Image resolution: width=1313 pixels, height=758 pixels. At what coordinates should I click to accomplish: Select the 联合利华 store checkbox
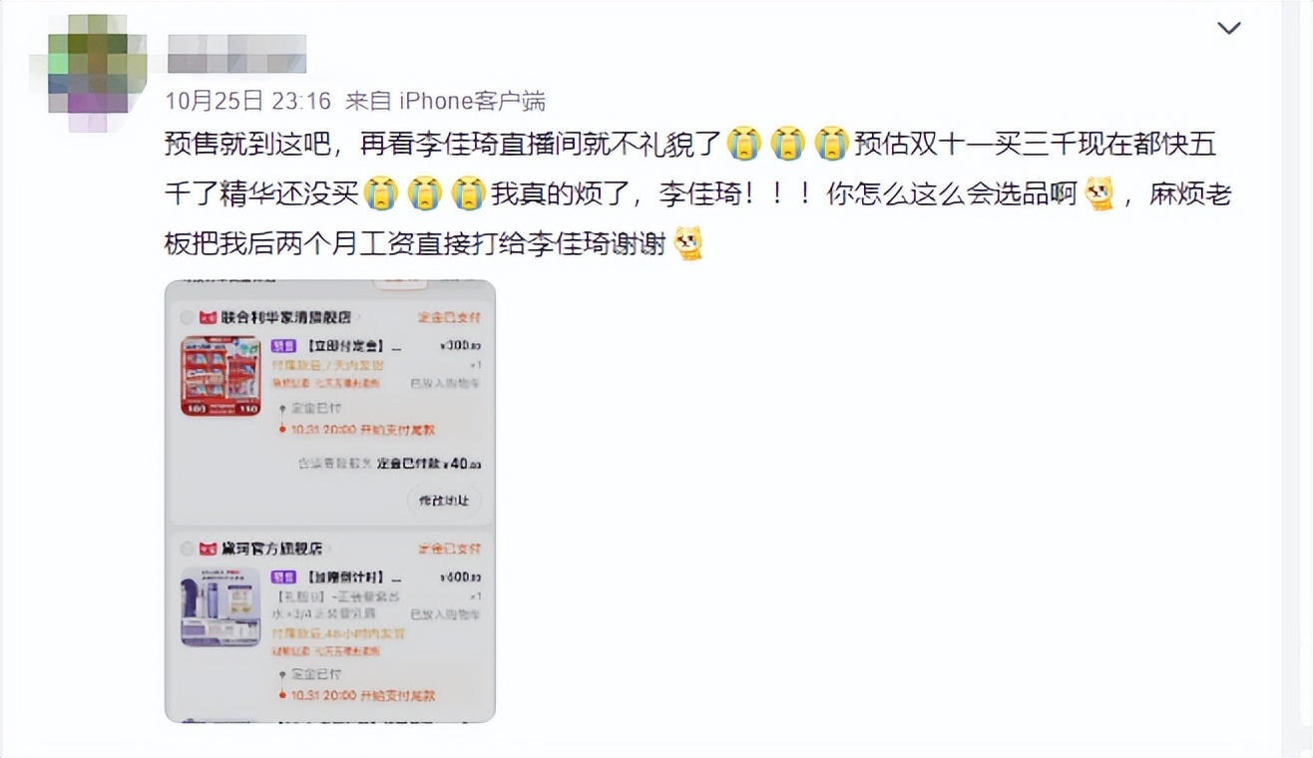point(186,317)
